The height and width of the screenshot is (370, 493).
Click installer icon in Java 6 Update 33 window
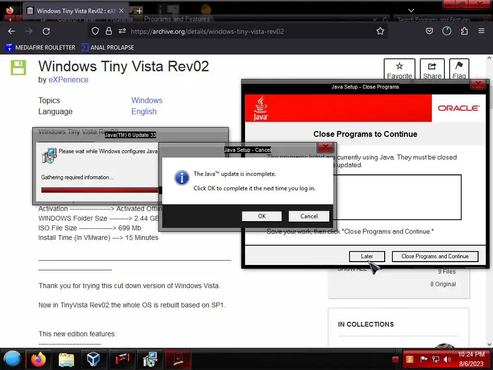[49, 156]
